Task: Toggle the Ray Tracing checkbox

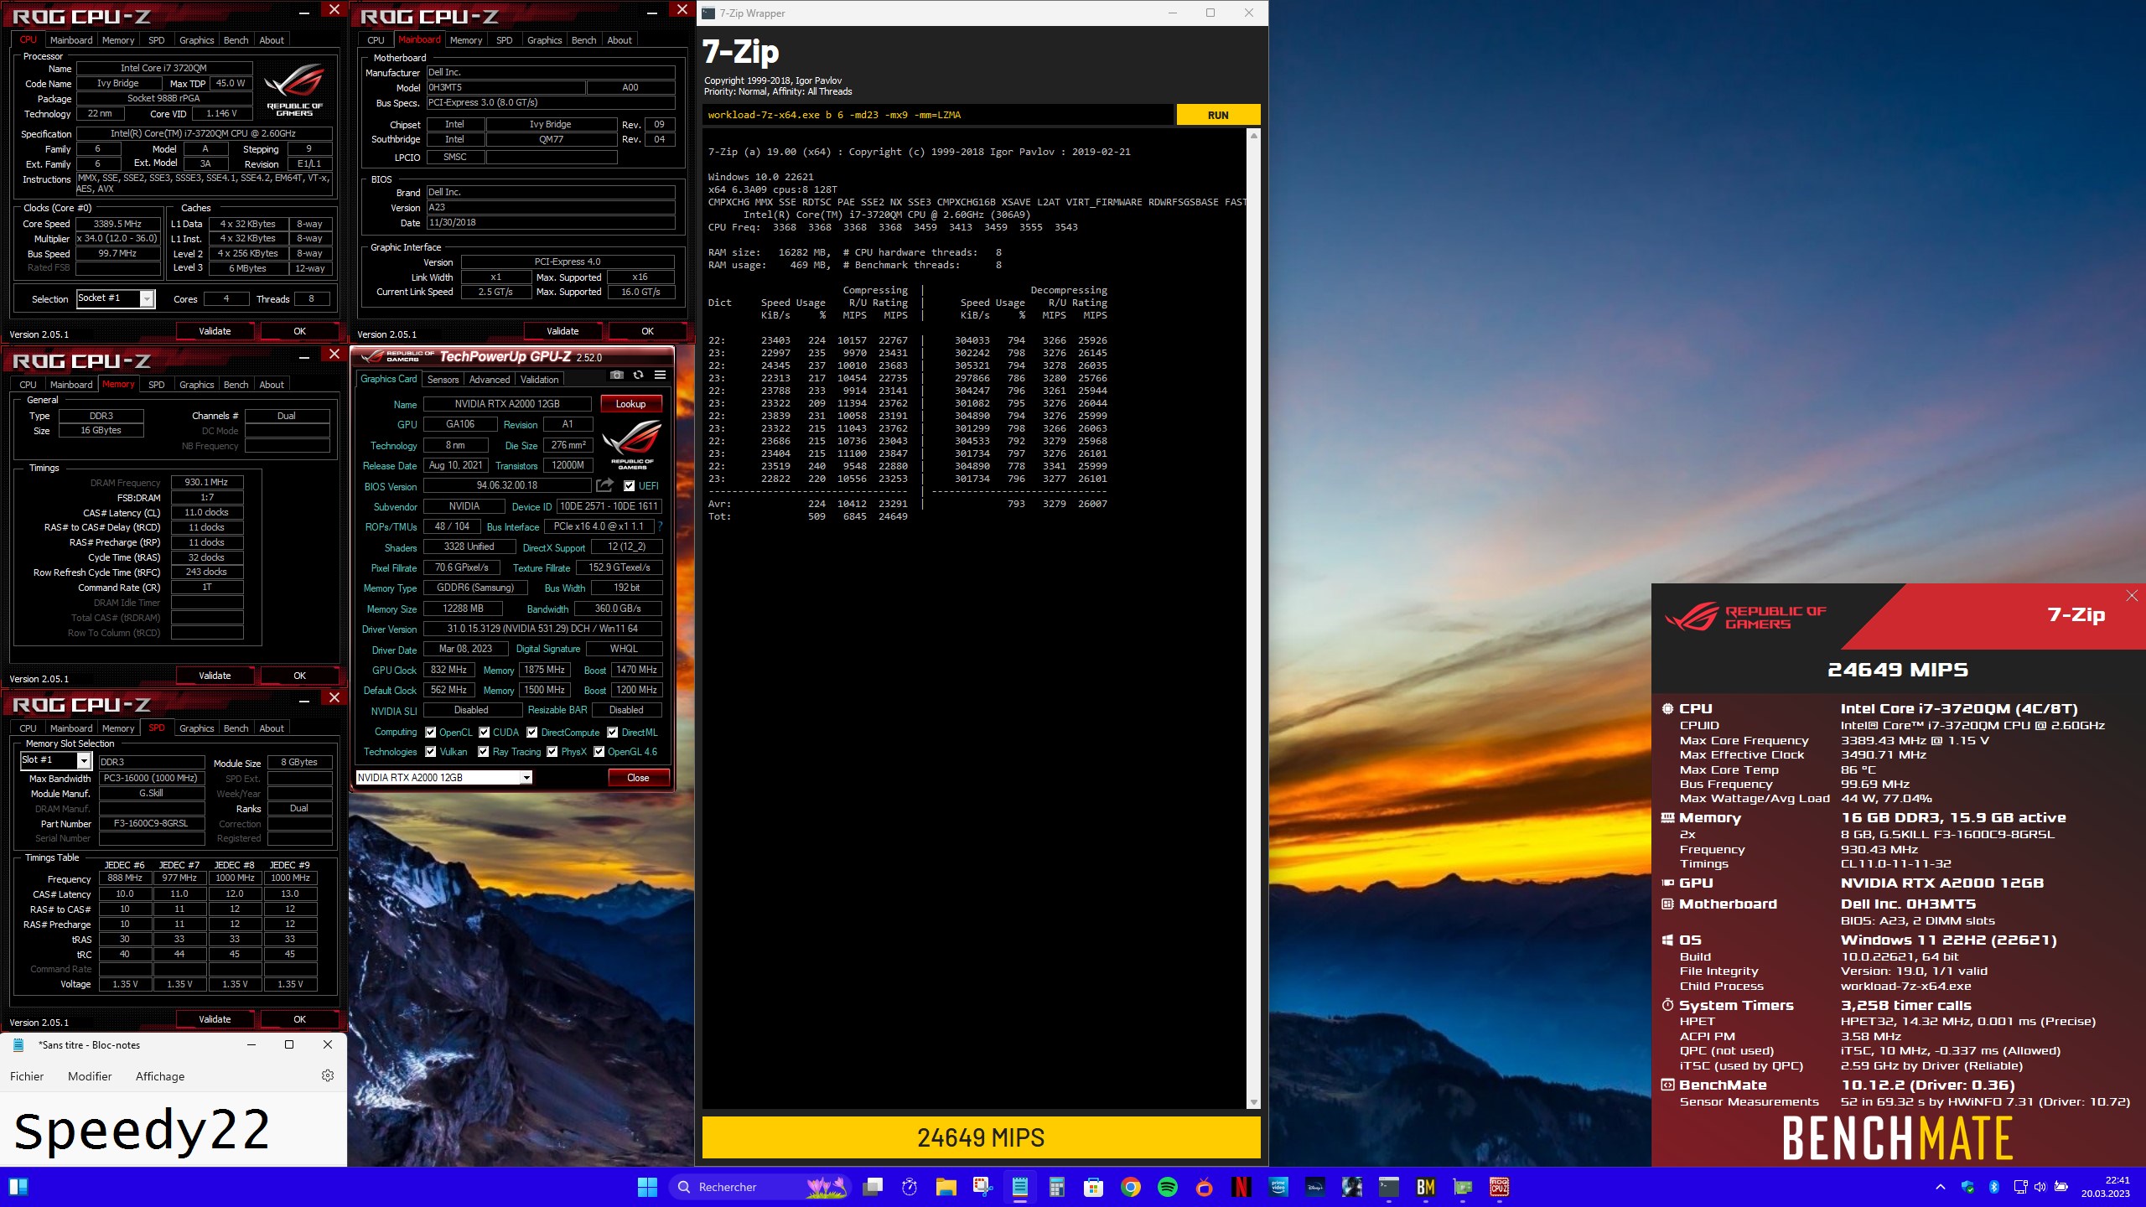Action: 483,752
